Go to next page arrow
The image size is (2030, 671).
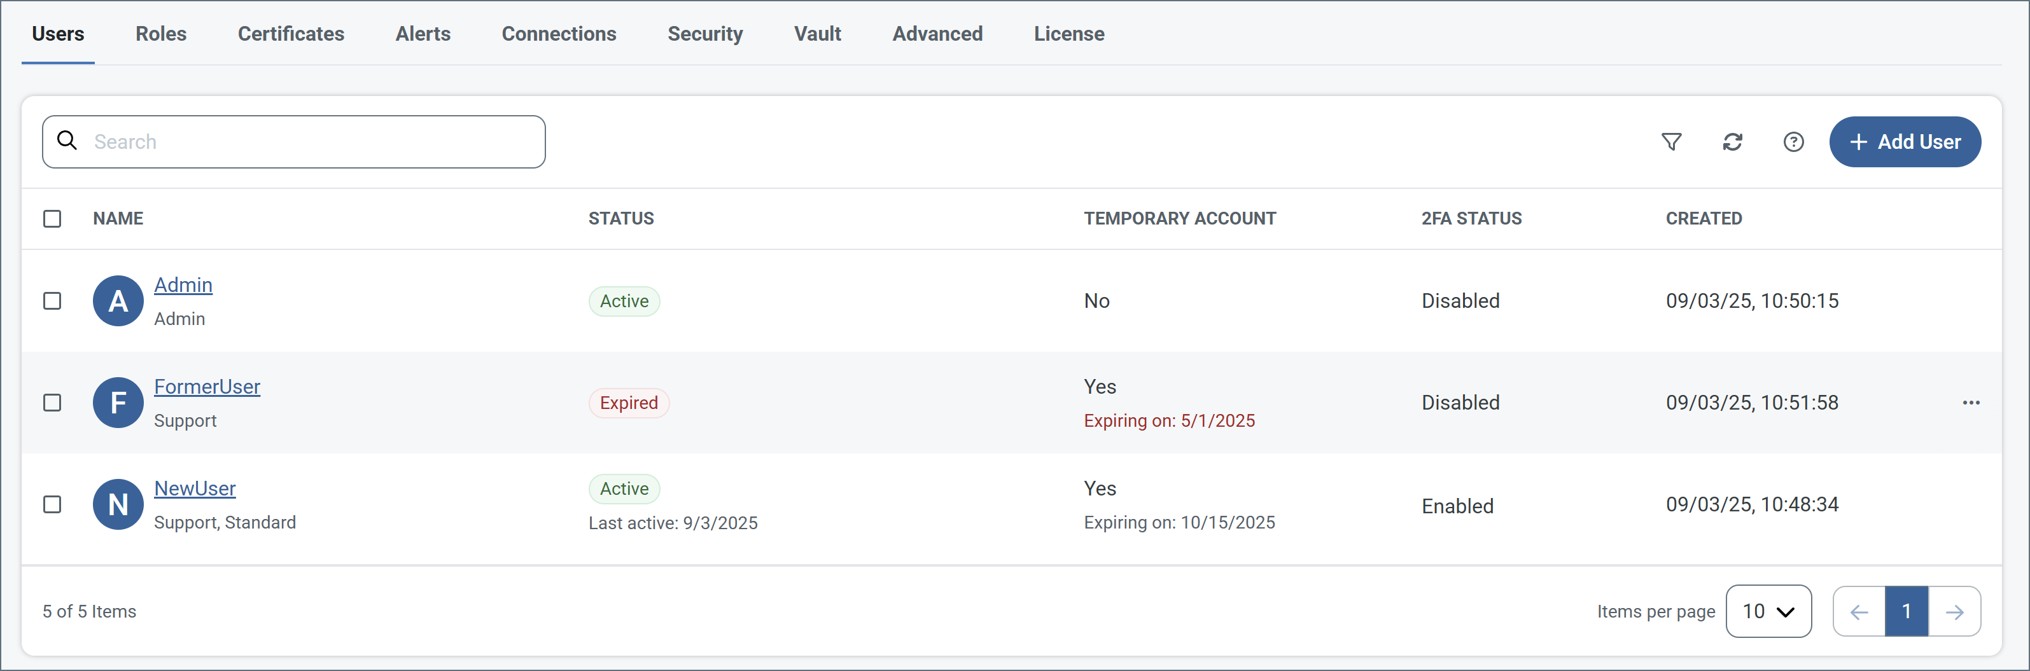[x=1954, y=611]
